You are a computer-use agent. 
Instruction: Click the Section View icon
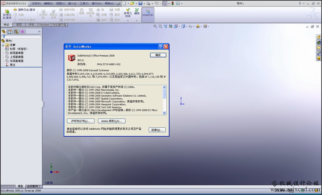pos(170,26)
